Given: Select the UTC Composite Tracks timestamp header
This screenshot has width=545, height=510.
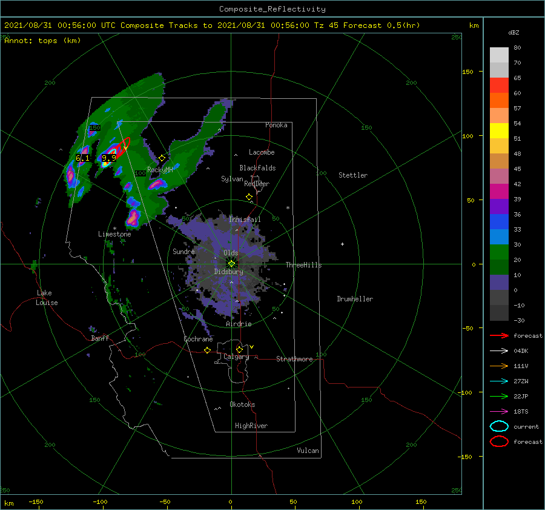Looking at the screenshot, I should coord(212,25).
